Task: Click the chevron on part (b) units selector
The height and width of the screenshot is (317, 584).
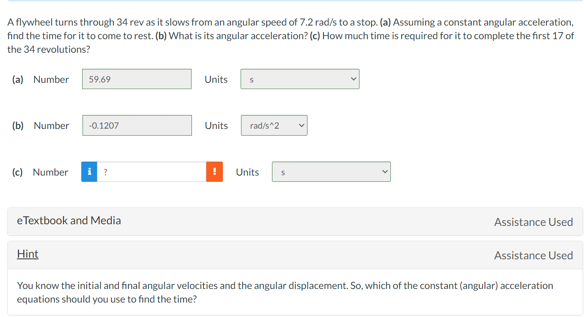Action: 302,125
